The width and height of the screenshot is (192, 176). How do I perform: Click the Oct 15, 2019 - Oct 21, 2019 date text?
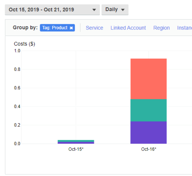(41, 10)
